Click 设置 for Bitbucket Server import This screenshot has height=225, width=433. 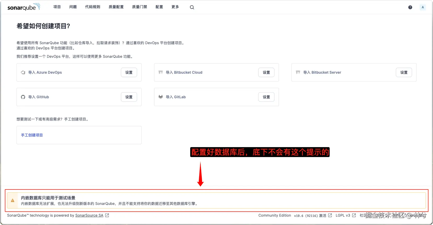pyautogui.click(x=404, y=72)
